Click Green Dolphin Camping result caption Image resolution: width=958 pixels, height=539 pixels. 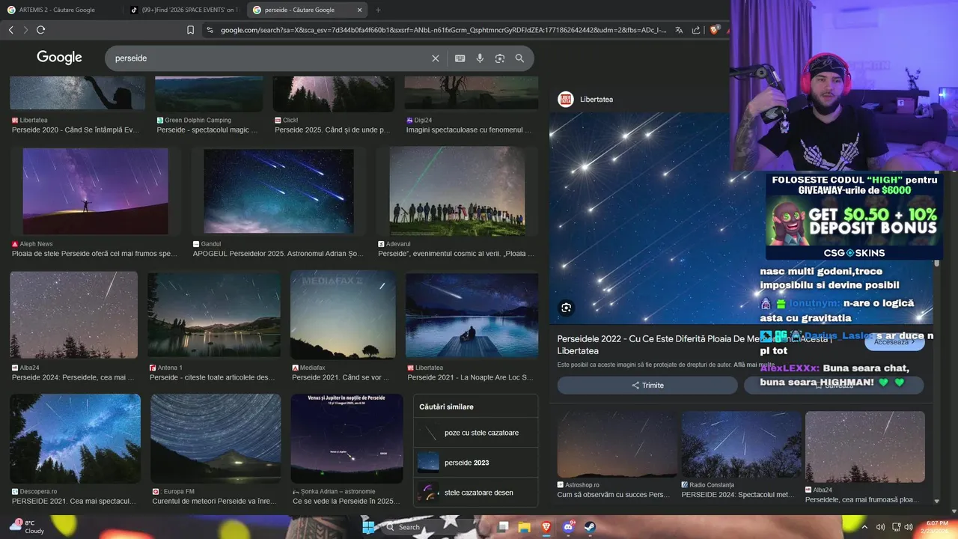207,130
